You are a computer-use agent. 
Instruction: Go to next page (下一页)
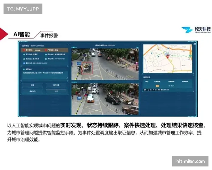coord(154,90)
